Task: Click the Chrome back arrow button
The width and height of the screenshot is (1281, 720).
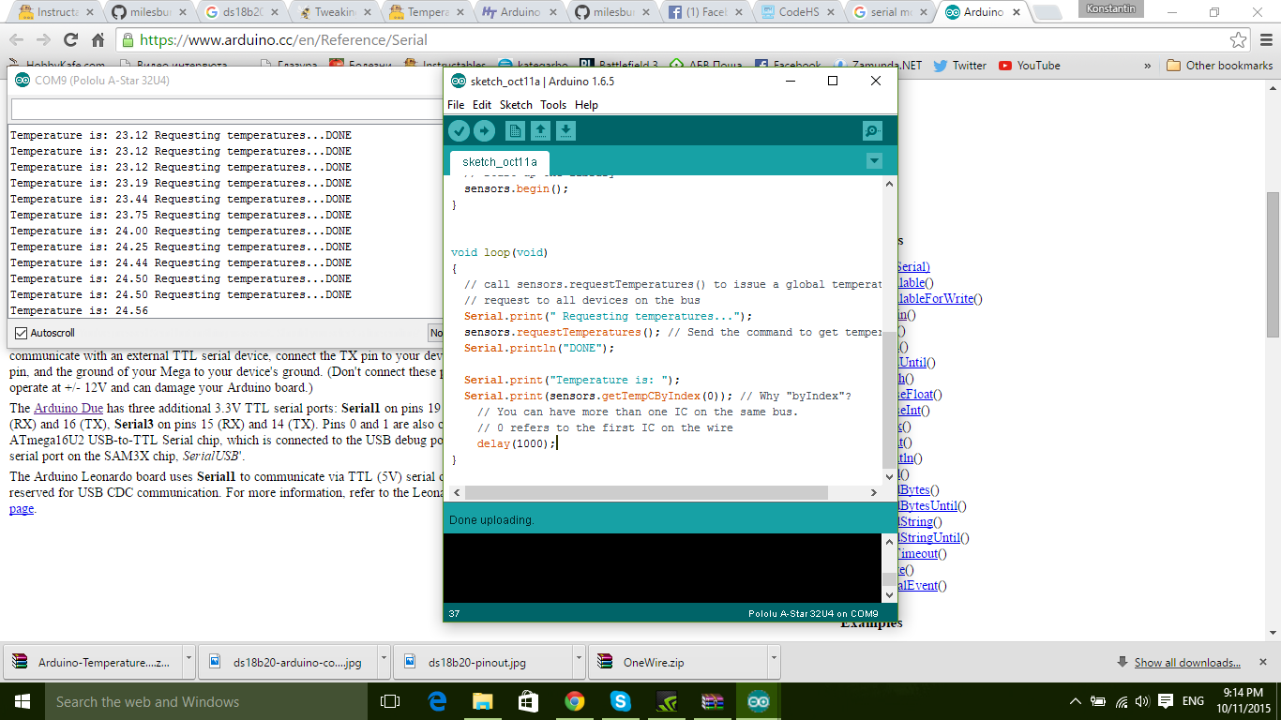Action: pos(16,40)
